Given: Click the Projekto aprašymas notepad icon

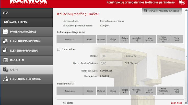Looking at the screenshot, I should (x=5, y=31).
